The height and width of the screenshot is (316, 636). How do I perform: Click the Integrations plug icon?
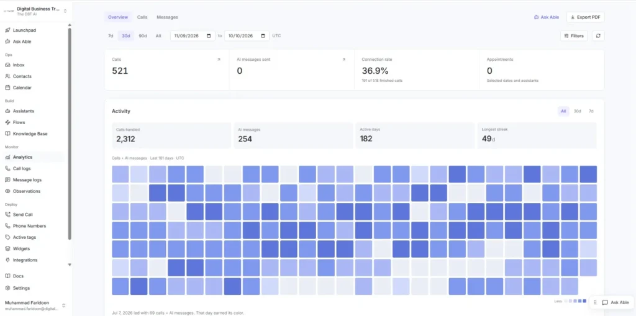tap(7, 260)
